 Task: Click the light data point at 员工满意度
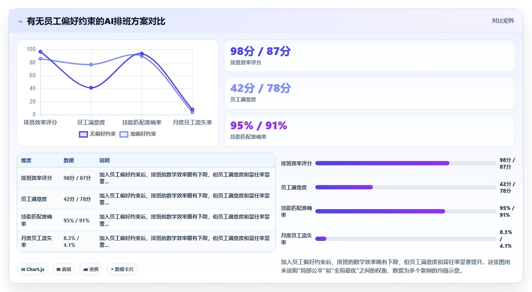(91, 64)
